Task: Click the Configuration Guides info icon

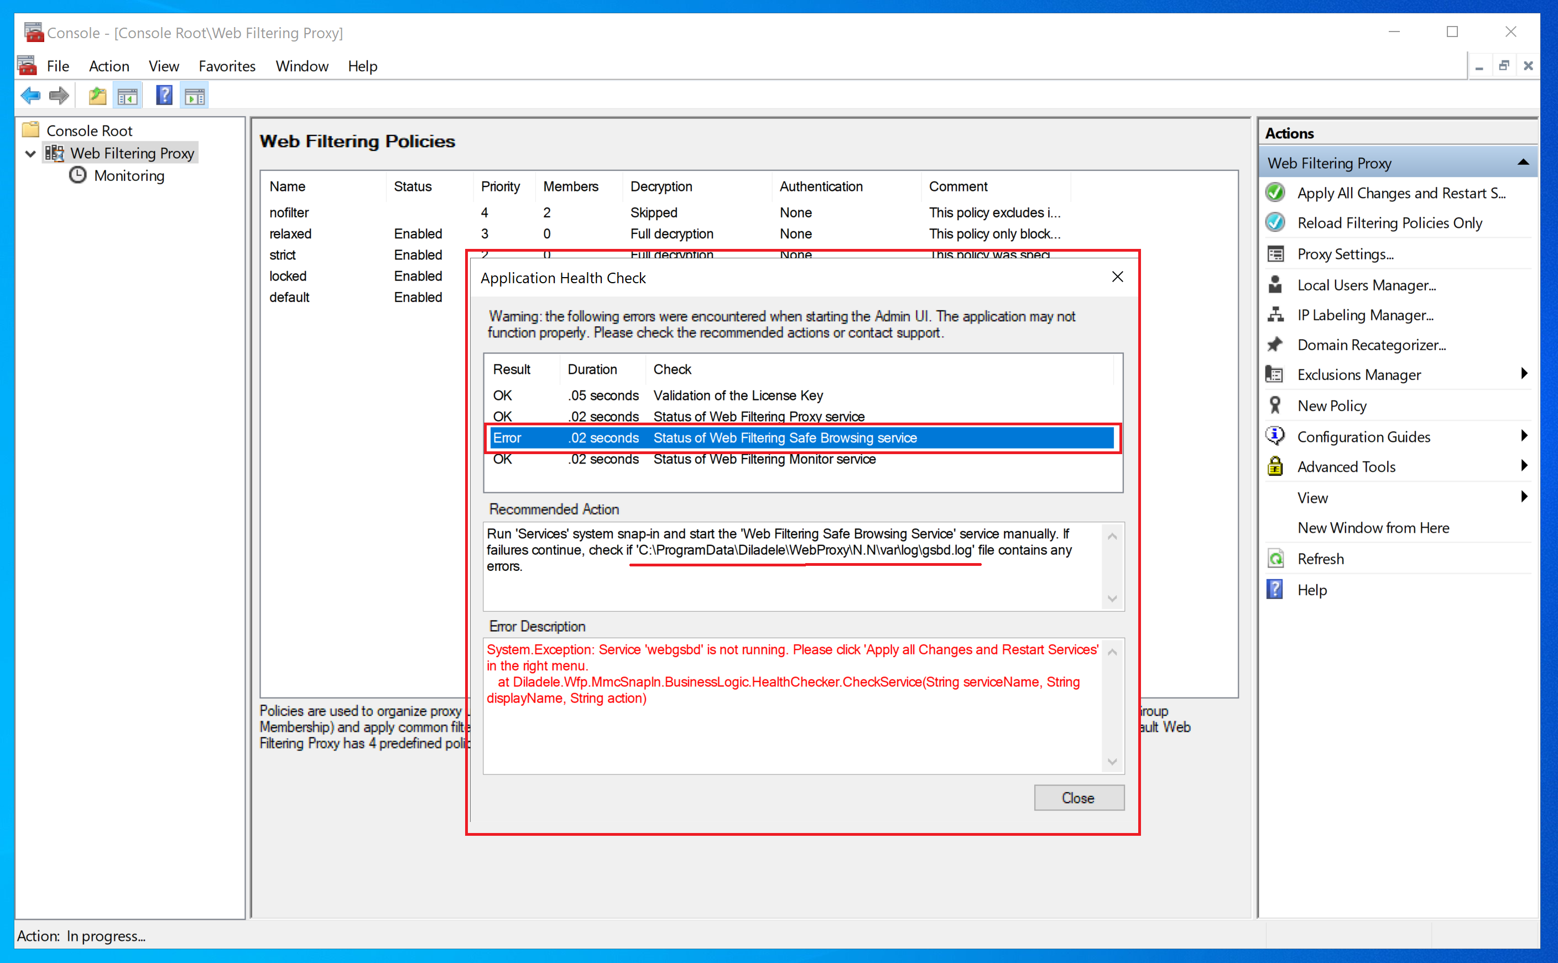Action: tap(1275, 436)
